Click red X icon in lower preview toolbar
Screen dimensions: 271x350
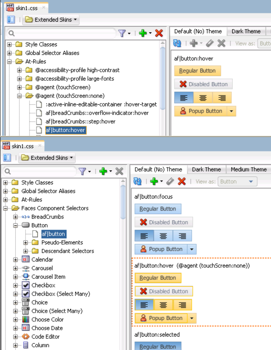[x=182, y=181]
